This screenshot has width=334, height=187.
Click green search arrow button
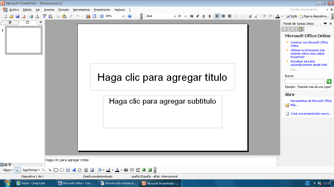(329, 82)
